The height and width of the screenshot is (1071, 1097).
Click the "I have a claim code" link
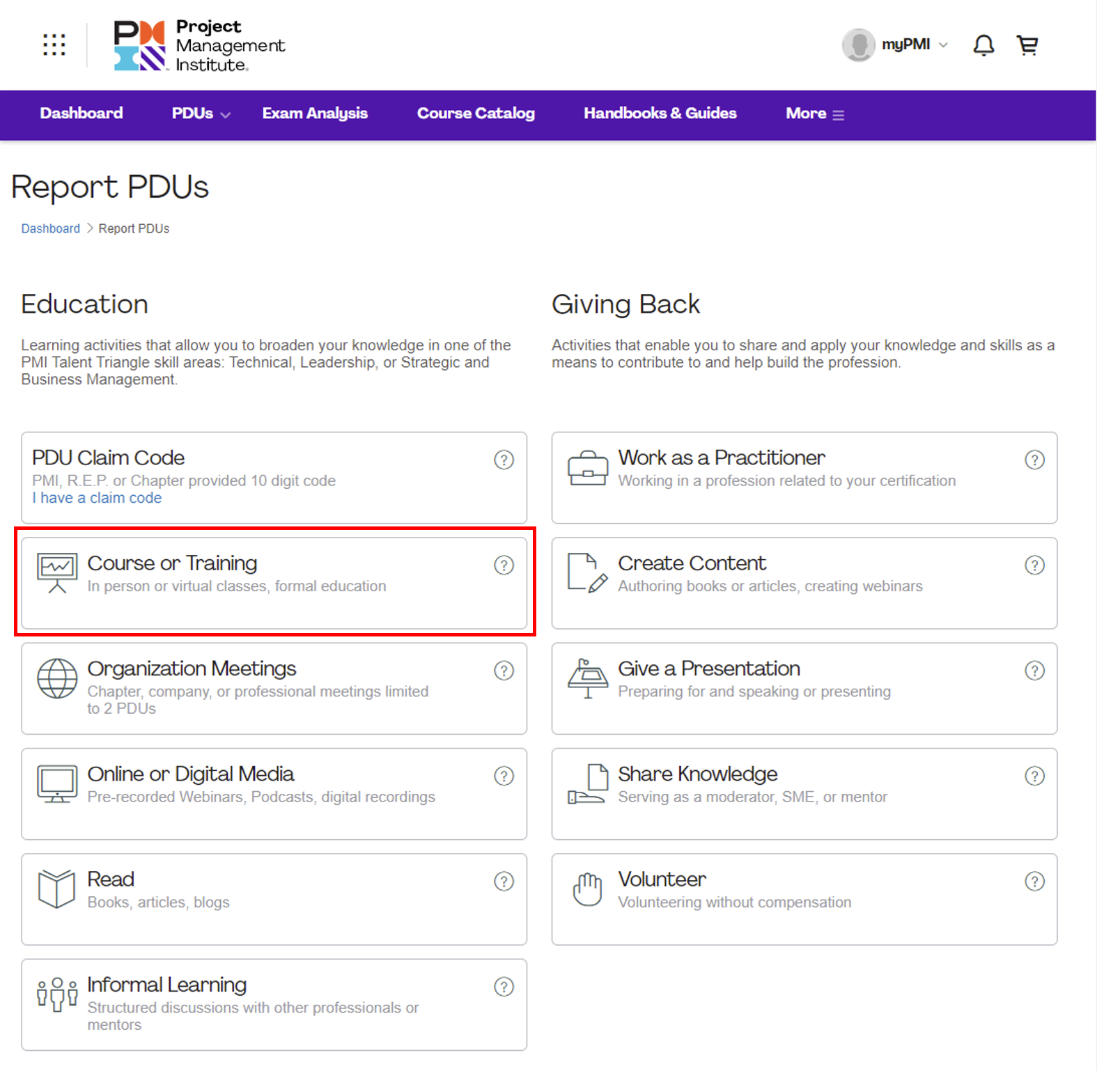click(98, 498)
